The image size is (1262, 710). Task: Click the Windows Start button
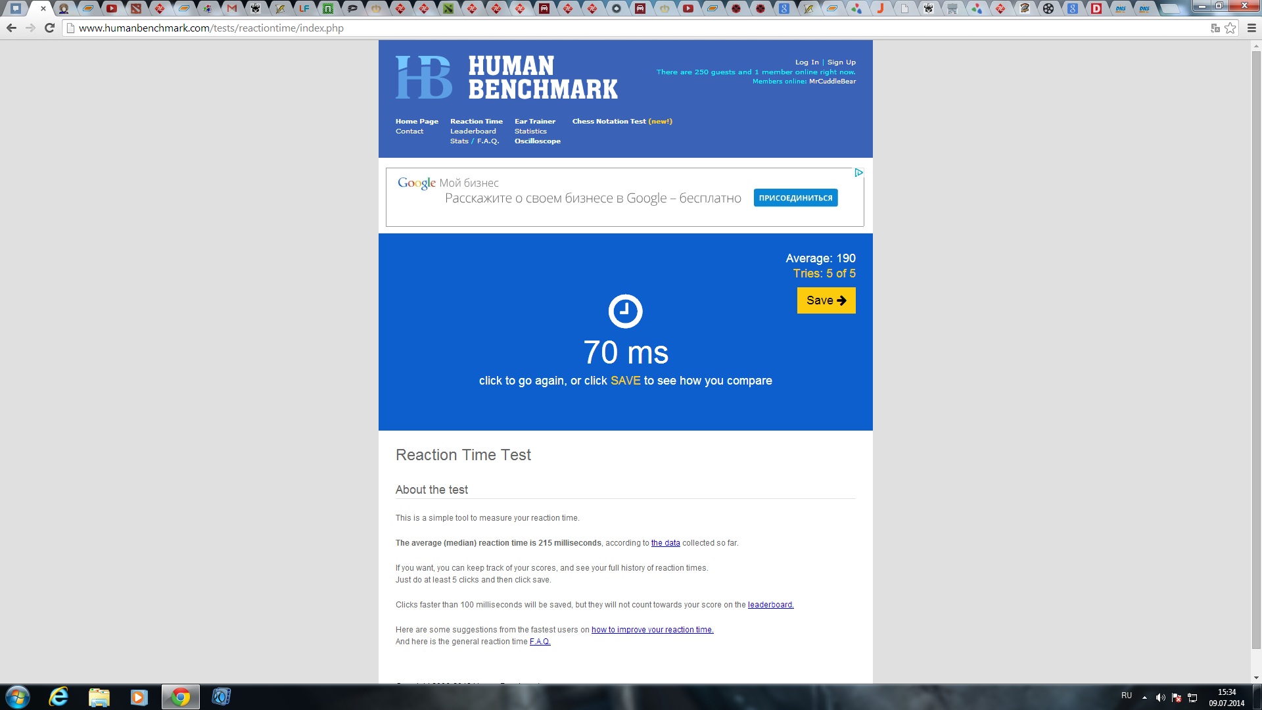click(x=18, y=697)
